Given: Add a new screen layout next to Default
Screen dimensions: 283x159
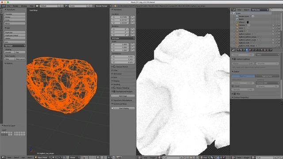Looking at the screenshot, I should point(59,6).
